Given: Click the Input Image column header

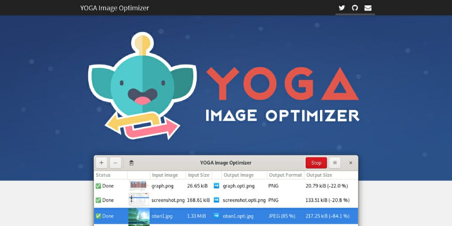Looking at the screenshot, I should pos(168,175).
